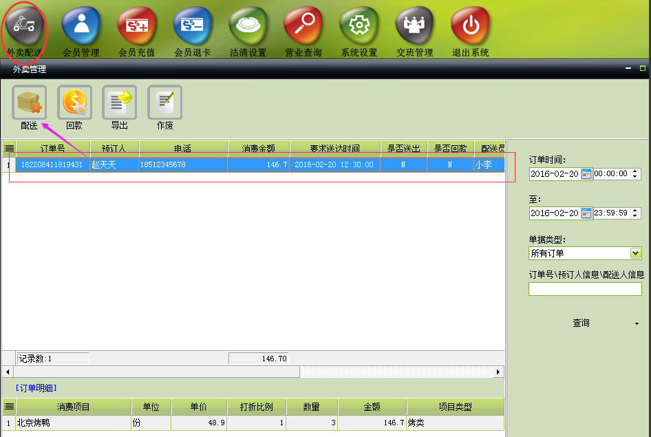Select 北京烤鸭 item in order details
This screenshot has height=437, width=651.
pyautogui.click(x=74, y=423)
